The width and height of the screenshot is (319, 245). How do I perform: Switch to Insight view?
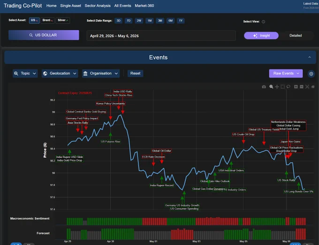[x=261, y=36]
